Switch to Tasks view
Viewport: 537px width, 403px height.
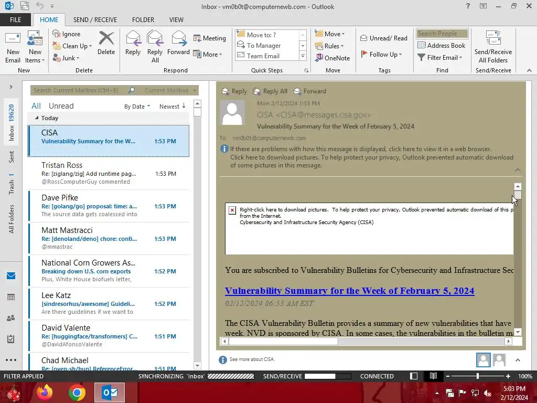pyautogui.click(x=11, y=339)
